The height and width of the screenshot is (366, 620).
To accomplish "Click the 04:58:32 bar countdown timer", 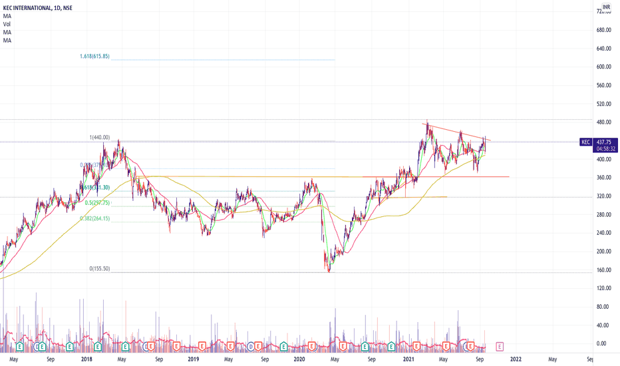I will [x=605, y=149].
